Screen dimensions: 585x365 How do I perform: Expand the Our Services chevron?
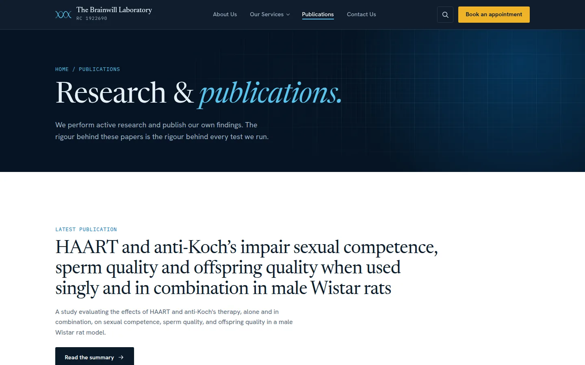coord(288,15)
